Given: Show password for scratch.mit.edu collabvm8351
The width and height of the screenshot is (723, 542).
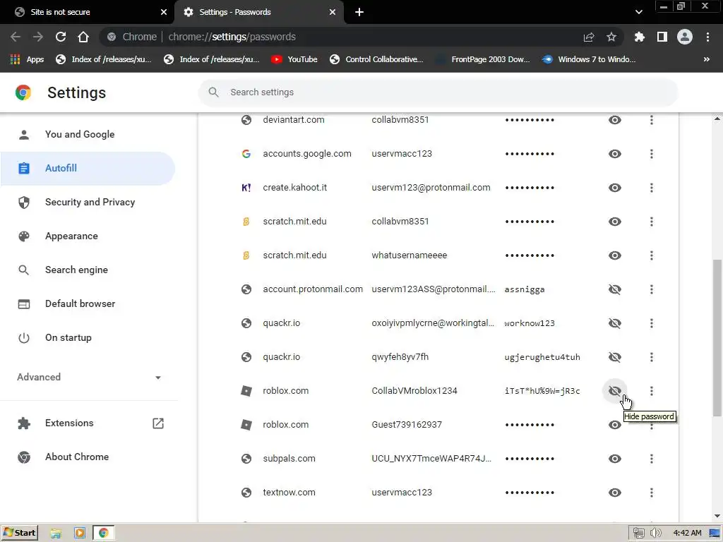Looking at the screenshot, I should point(615,222).
